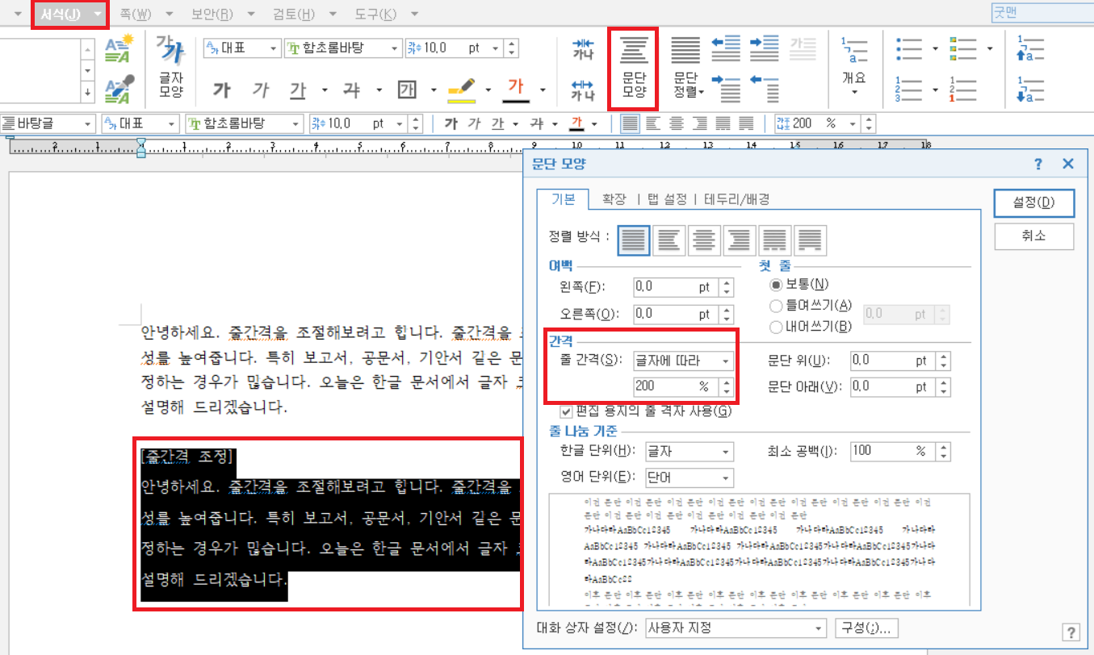Click the style eyedropper copy-format icon

119,89
